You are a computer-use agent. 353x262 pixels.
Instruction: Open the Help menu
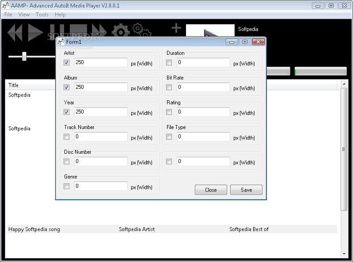click(60, 15)
